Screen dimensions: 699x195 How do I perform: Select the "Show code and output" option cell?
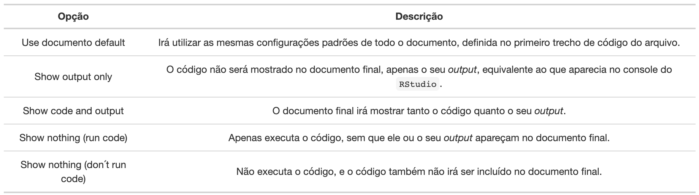[73, 111]
